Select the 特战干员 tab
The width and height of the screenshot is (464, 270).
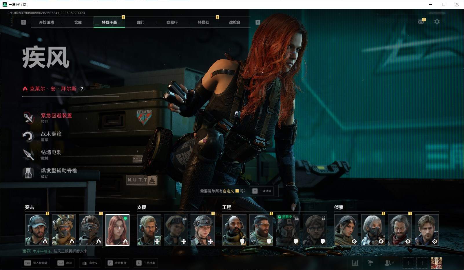pos(109,22)
